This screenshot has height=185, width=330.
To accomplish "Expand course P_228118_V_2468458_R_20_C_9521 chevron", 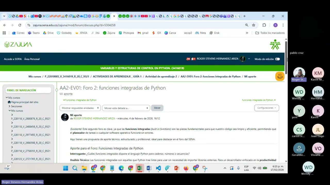I will (12, 123).
